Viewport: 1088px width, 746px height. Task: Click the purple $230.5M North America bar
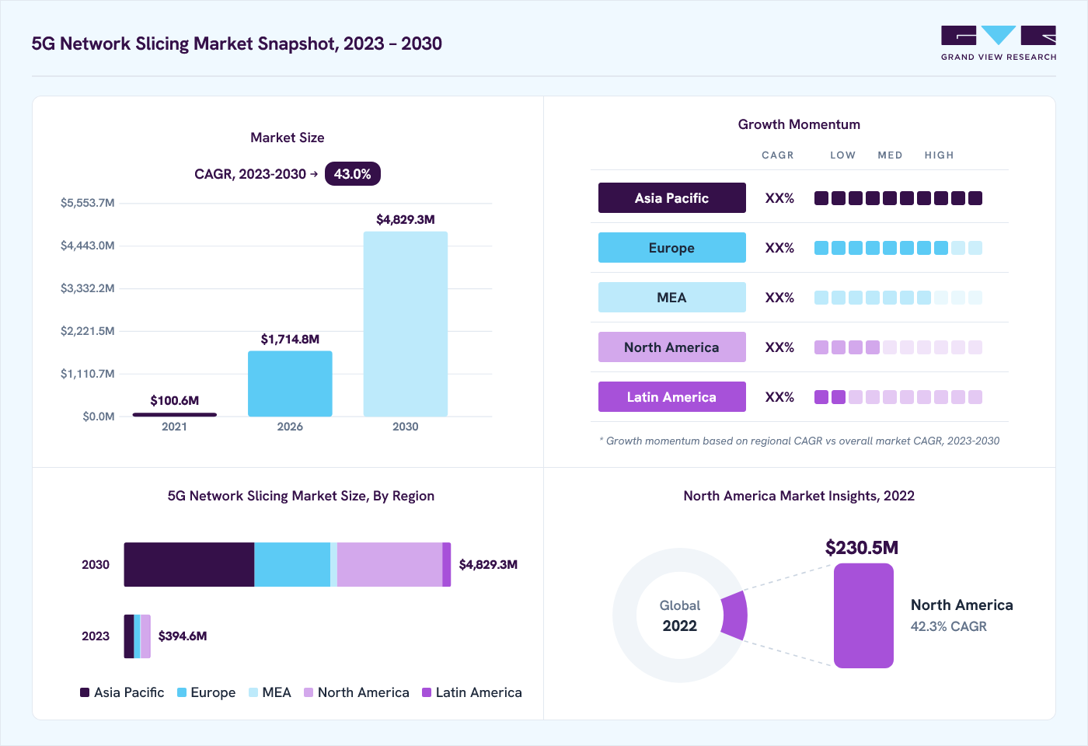tap(863, 615)
